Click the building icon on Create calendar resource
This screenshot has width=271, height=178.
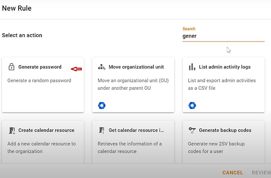click(12, 130)
